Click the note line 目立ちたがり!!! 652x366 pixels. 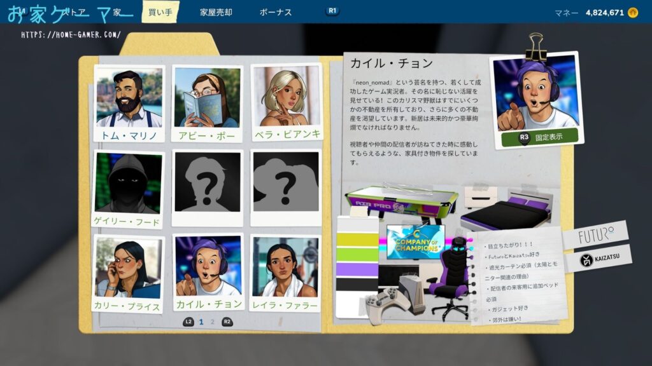point(509,245)
